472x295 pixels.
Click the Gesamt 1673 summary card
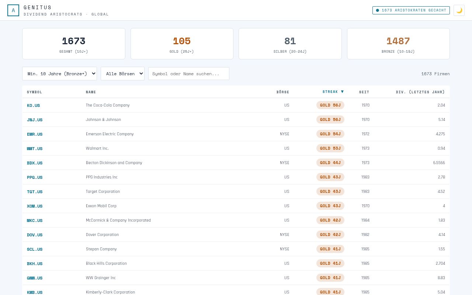click(x=74, y=44)
